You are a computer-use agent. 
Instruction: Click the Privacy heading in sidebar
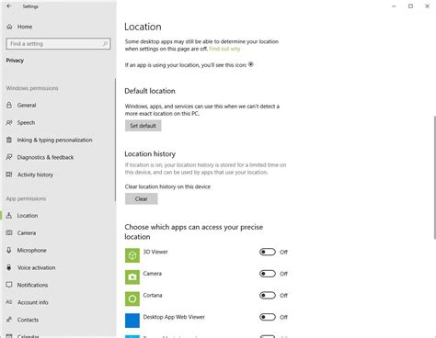coord(15,61)
